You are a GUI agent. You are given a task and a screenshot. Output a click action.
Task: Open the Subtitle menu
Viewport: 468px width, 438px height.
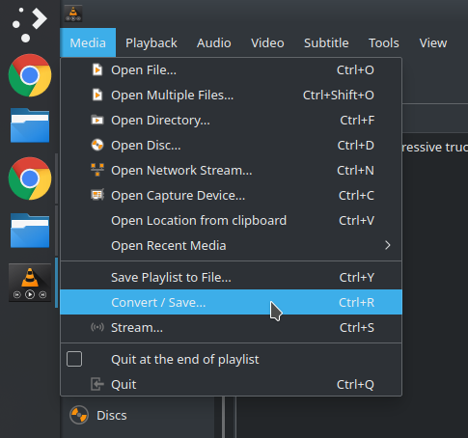click(x=326, y=42)
